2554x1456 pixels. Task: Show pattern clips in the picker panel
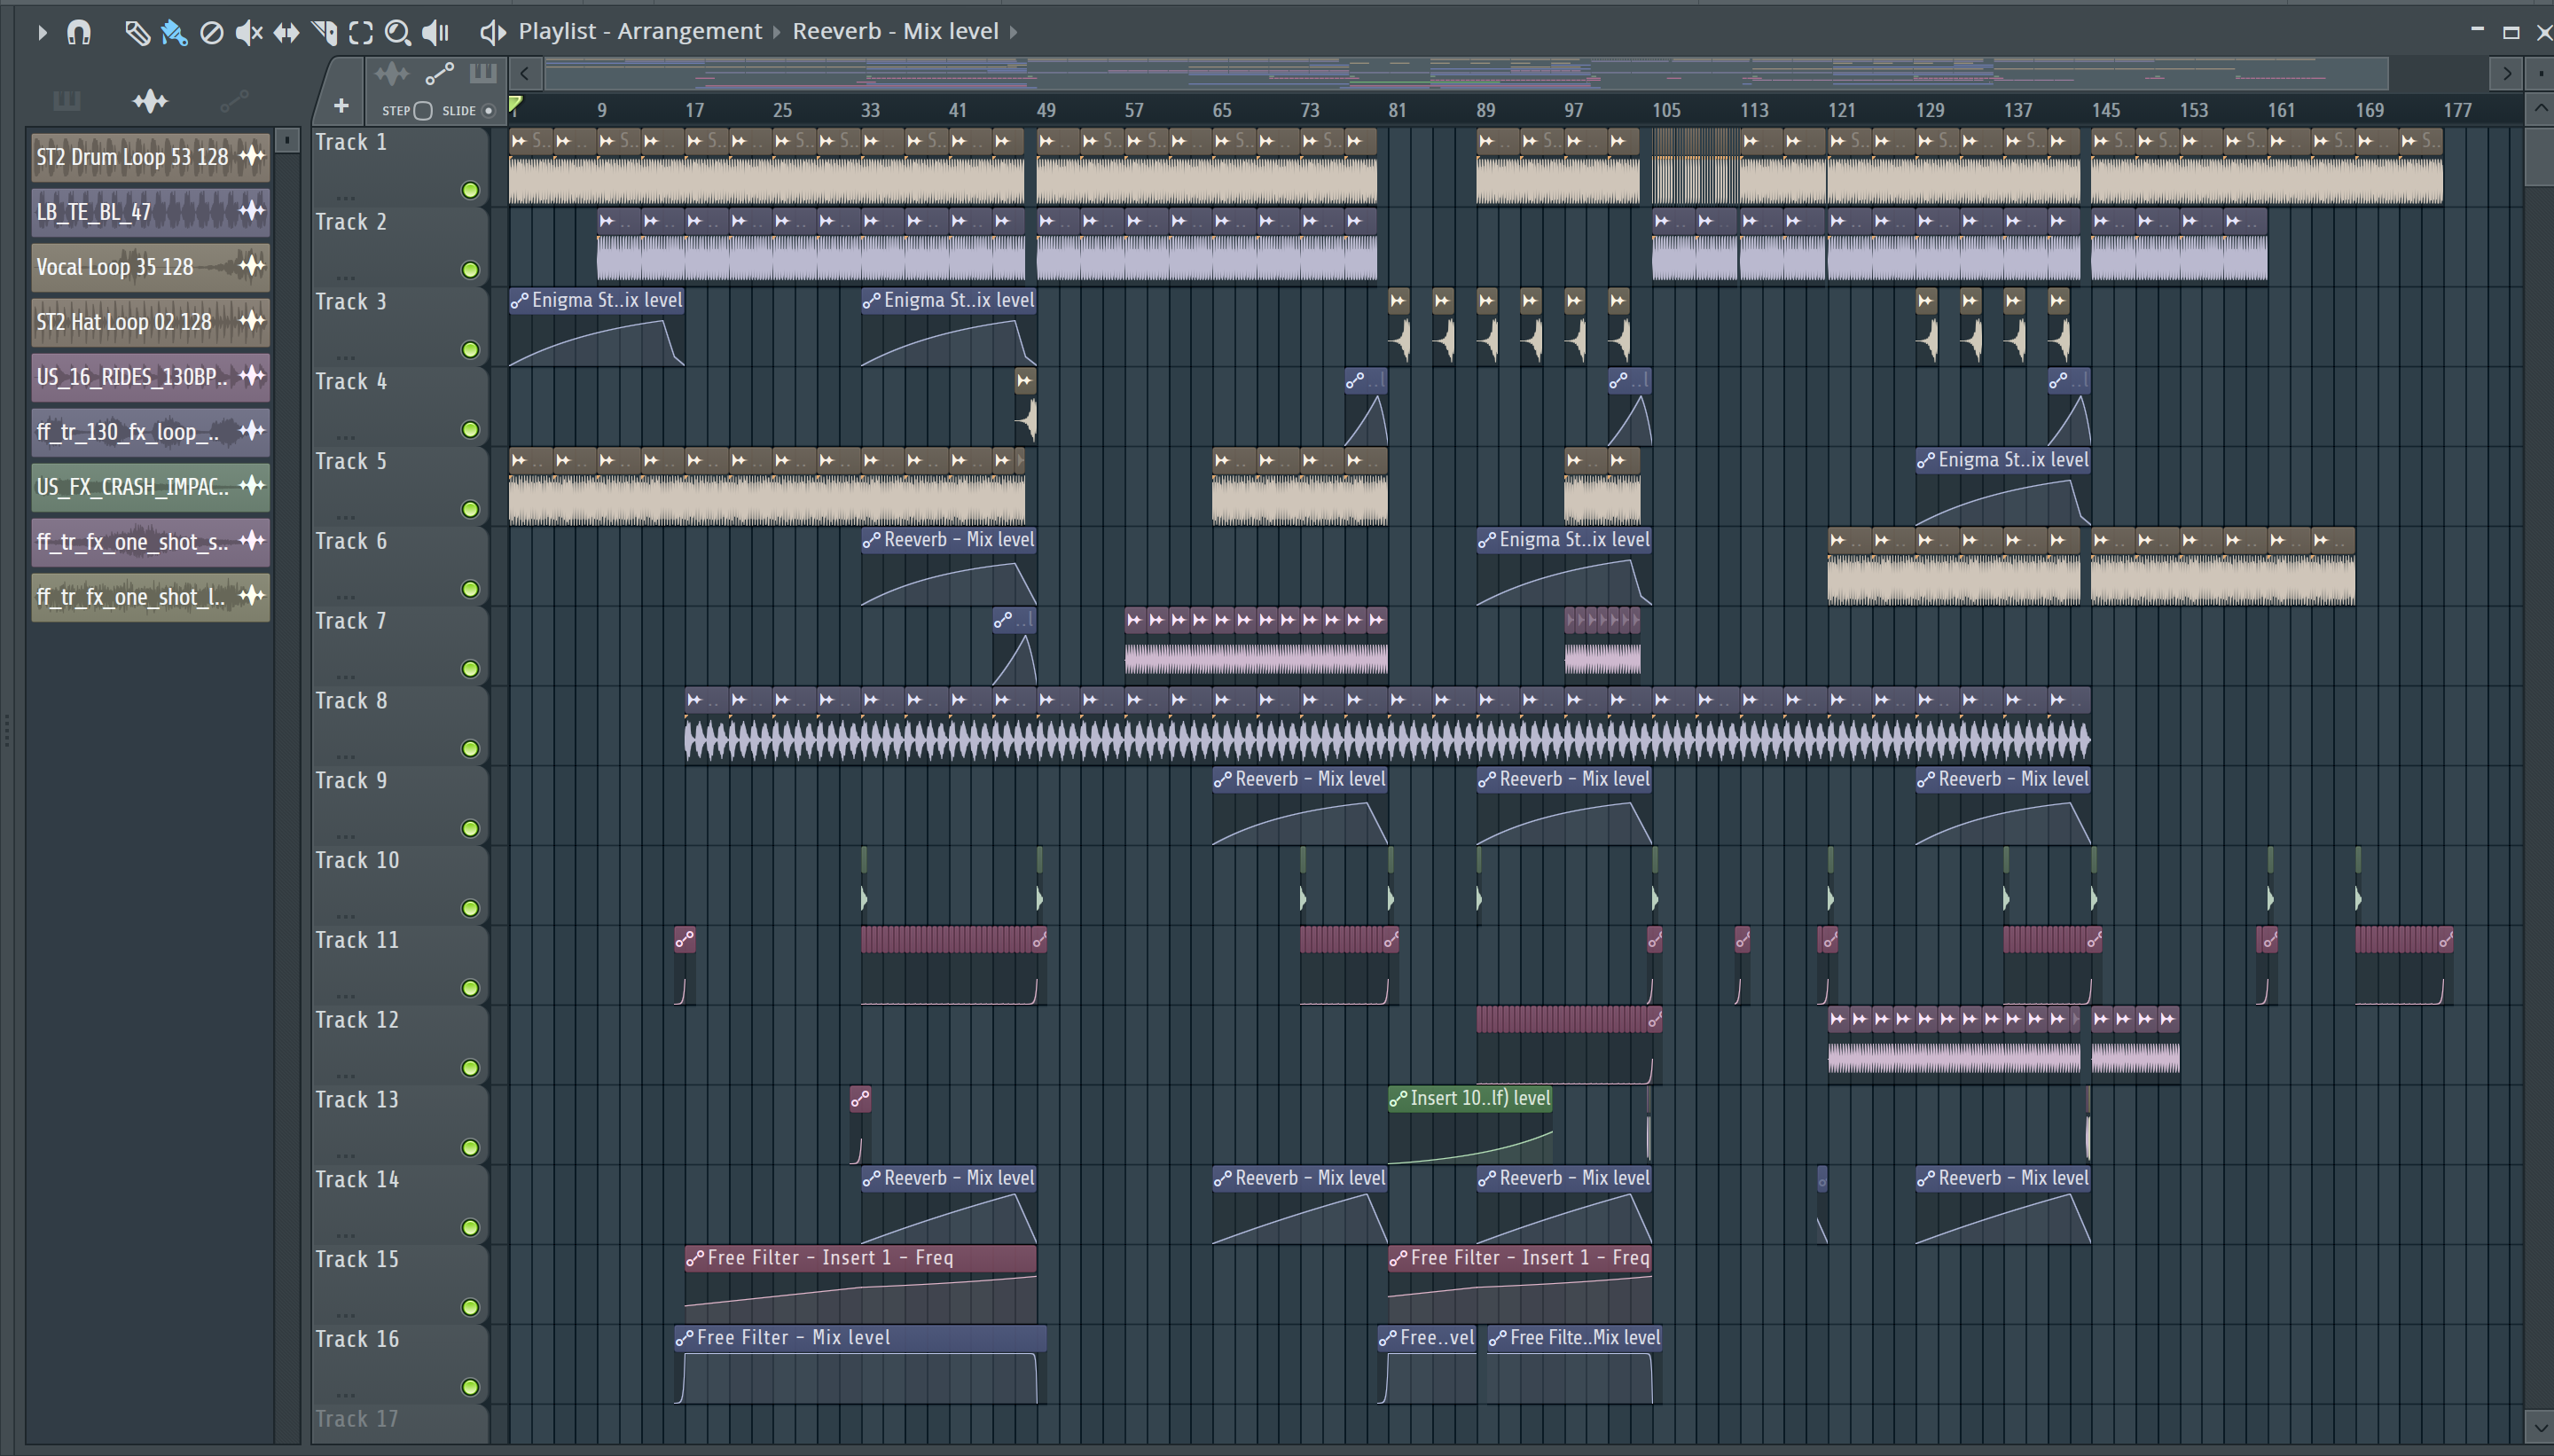[66, 100]
